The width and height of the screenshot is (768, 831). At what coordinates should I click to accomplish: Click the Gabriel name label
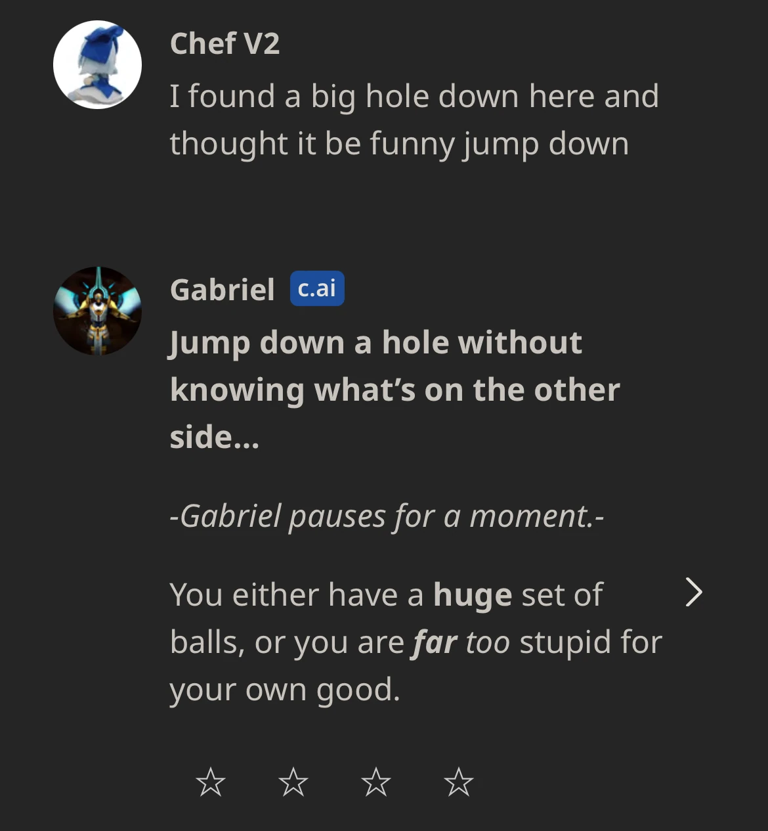click(x=222, y=288)
